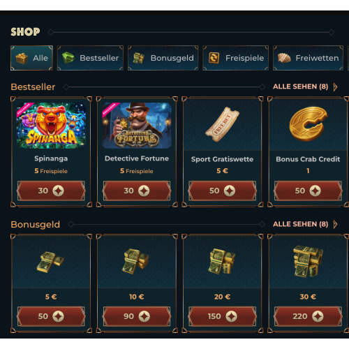
Task: Expand Bonusgeld section with arrow icon
Action: click(x=335, y=224)
